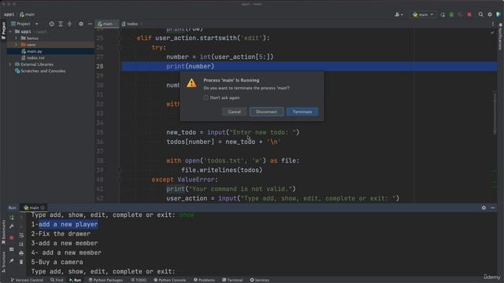Click the rerun icon in top toolbar
This screenshot has width=504, height=283.
click(443, 14)
